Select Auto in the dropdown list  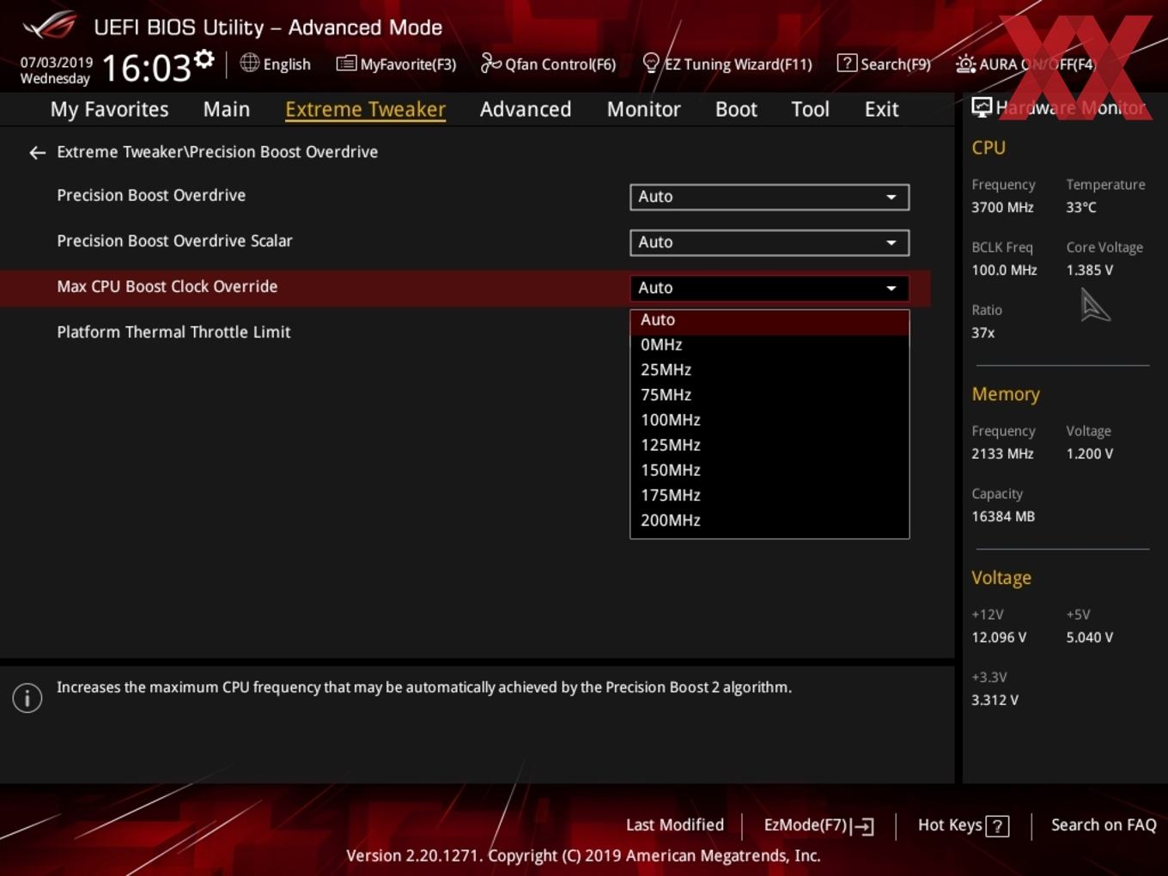pos(770,320)
